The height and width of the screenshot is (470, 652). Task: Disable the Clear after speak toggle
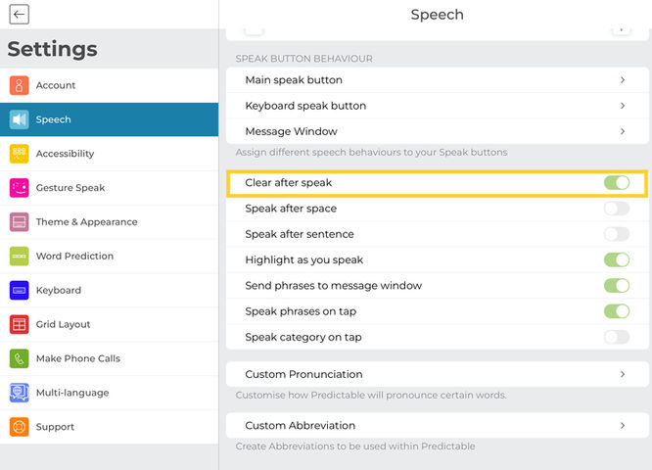click(x=617, y=182)
